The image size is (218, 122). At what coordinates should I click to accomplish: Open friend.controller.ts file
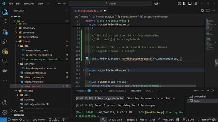pyautogui.click(x=35, y=73)
